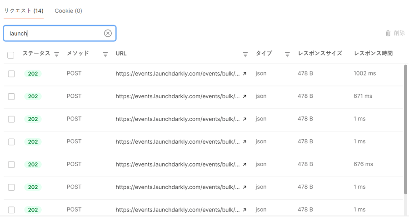Click the 676 ms response time
The height and width of the screenshot is (217, 409).
pos(364,164)
